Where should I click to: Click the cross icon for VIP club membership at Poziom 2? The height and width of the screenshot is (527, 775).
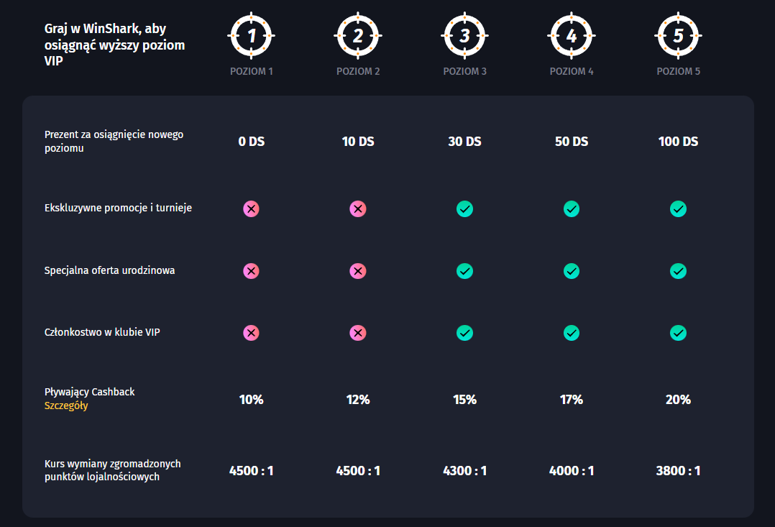(358, 333)
